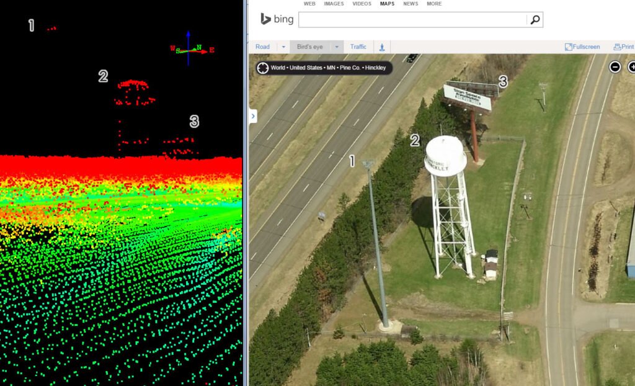This screenshot has width=635, height=386.
Task: Click the Fullscreen button
Action: click(x=582, y=47)
